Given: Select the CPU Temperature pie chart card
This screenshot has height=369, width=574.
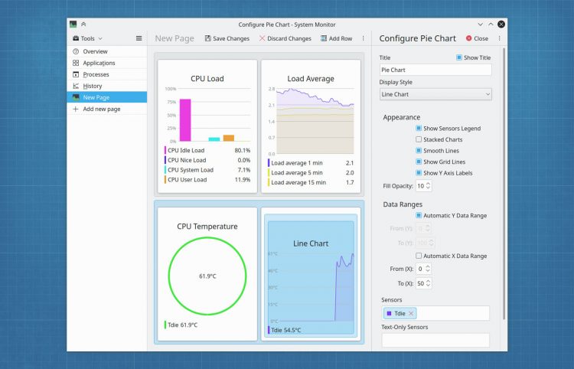Looking at the screenshot, I should point(207,274).
